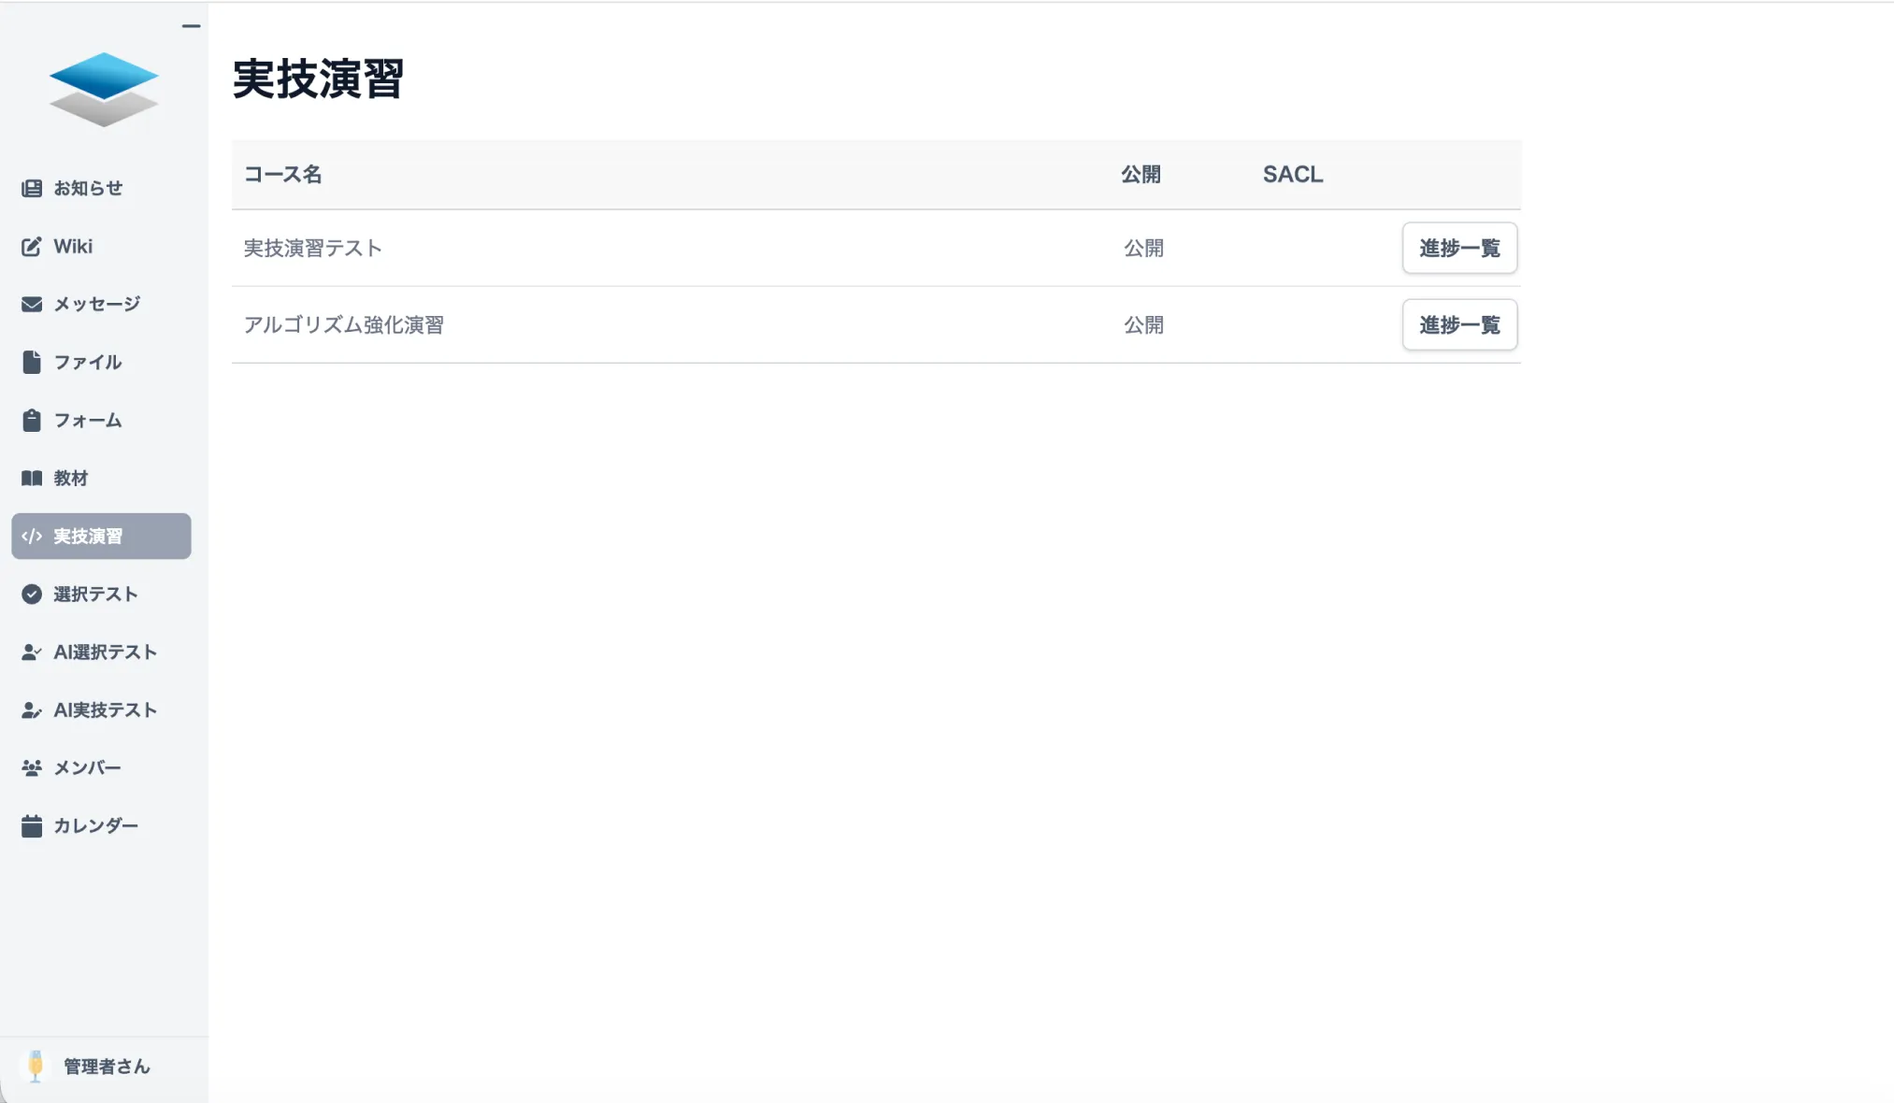Click the checkmark circle icon for 選択テスト
The image size is (1894, 1103).
[32, 594]
